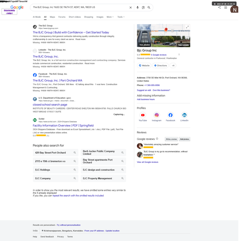Open the N account avatar
Image resolution: width=241 pixels, height=241 pixels.
(234, 10)
